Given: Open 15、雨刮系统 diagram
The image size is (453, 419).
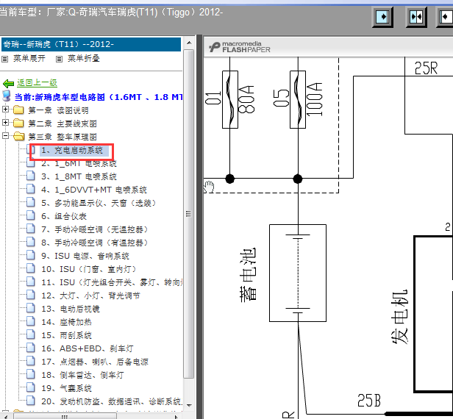Looking at the screenshot, I should [x=66, y=335].
